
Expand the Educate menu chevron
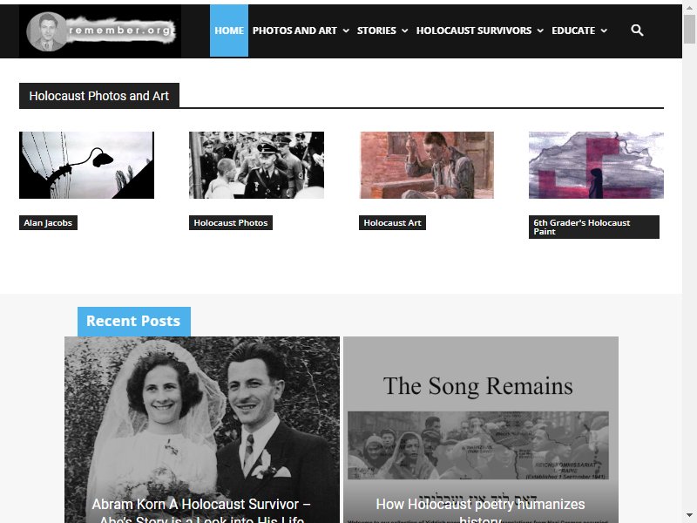pos(604,31)
